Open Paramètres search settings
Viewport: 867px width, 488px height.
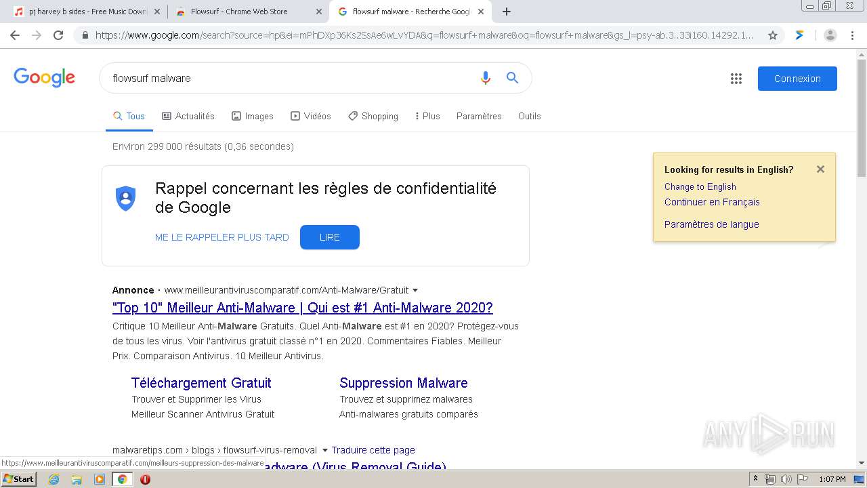coord(479,116)
